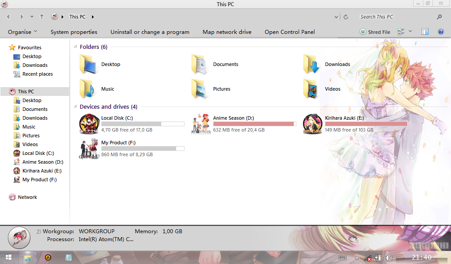Select the Kirihara Azuki (E:) drive icon

pos(313,124)
